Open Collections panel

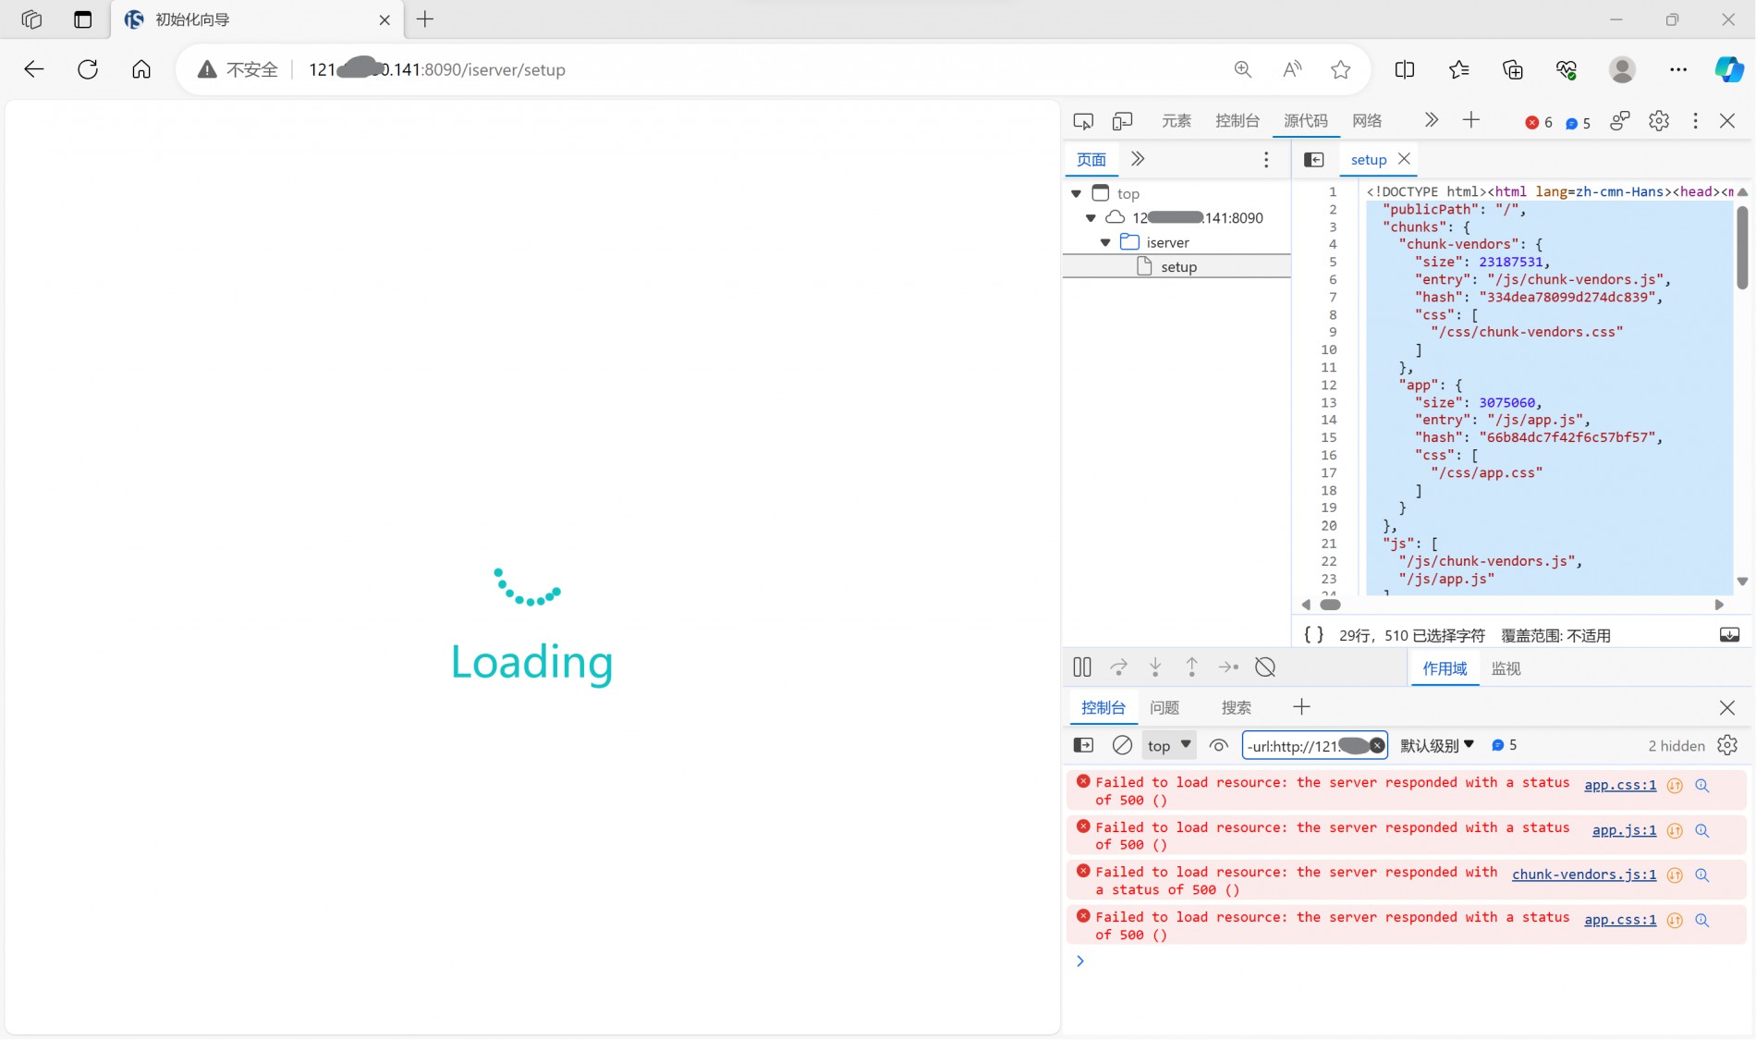pos(1513,69)
